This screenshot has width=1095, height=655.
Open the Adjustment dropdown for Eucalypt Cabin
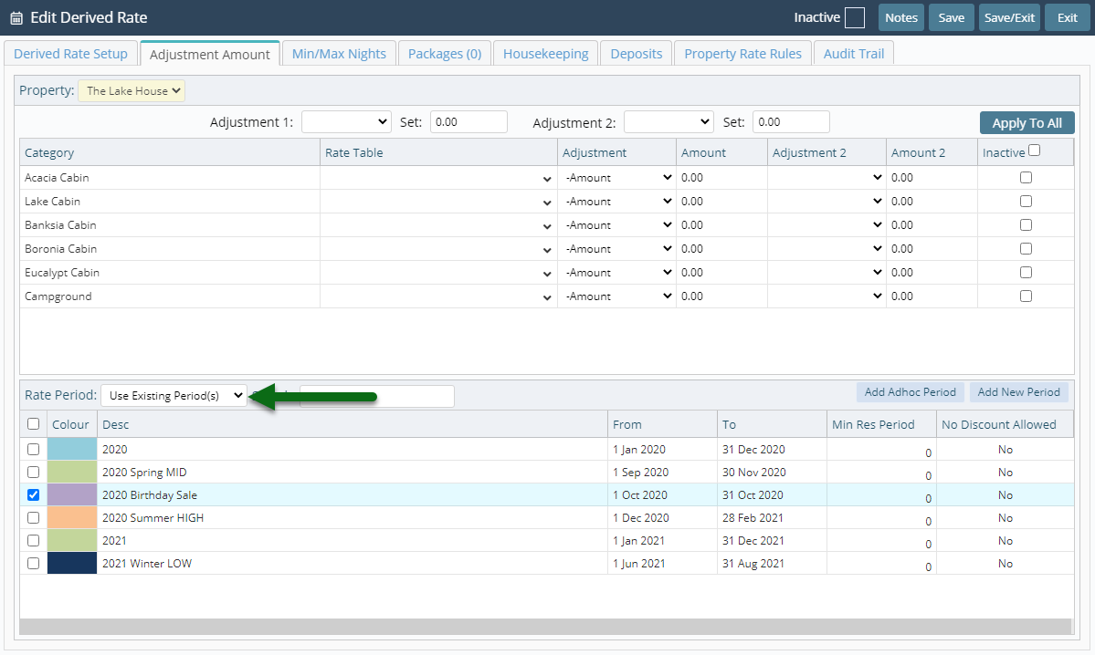coord(616,273)
